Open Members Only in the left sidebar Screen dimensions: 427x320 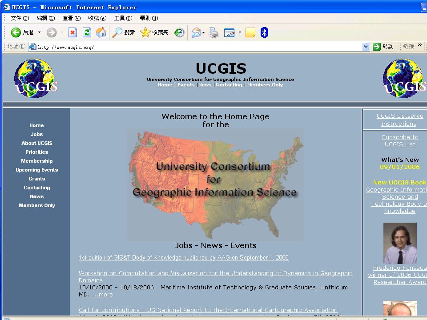click(x=37, y=205)
